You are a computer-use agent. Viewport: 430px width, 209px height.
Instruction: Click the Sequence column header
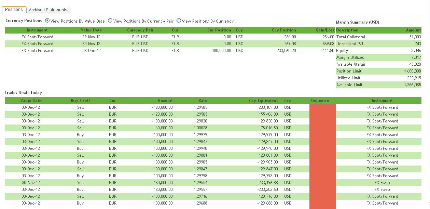[320, 101]
